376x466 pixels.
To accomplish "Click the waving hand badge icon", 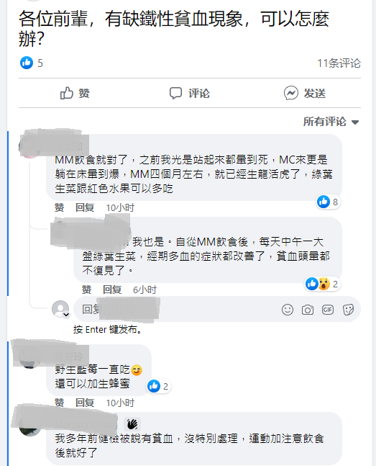I will (132, 424).
